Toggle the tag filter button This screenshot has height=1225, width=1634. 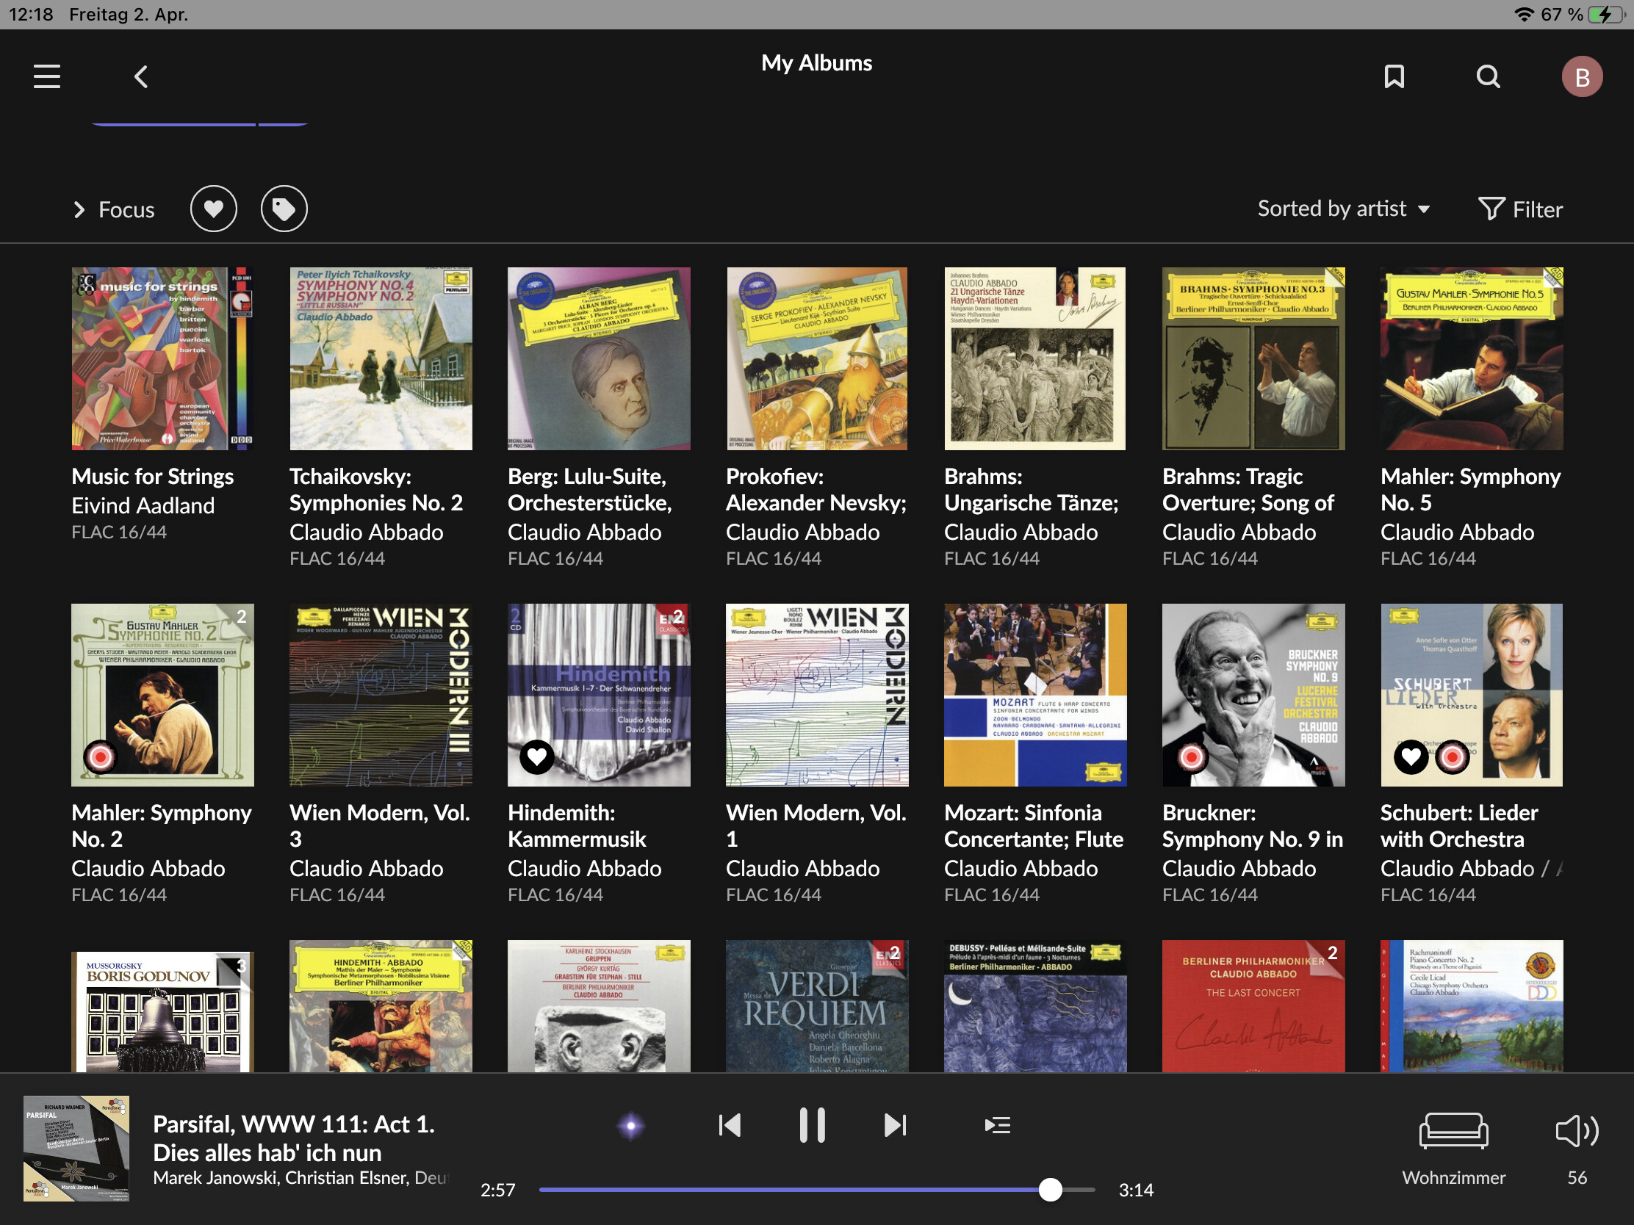[x=284, y=209]
